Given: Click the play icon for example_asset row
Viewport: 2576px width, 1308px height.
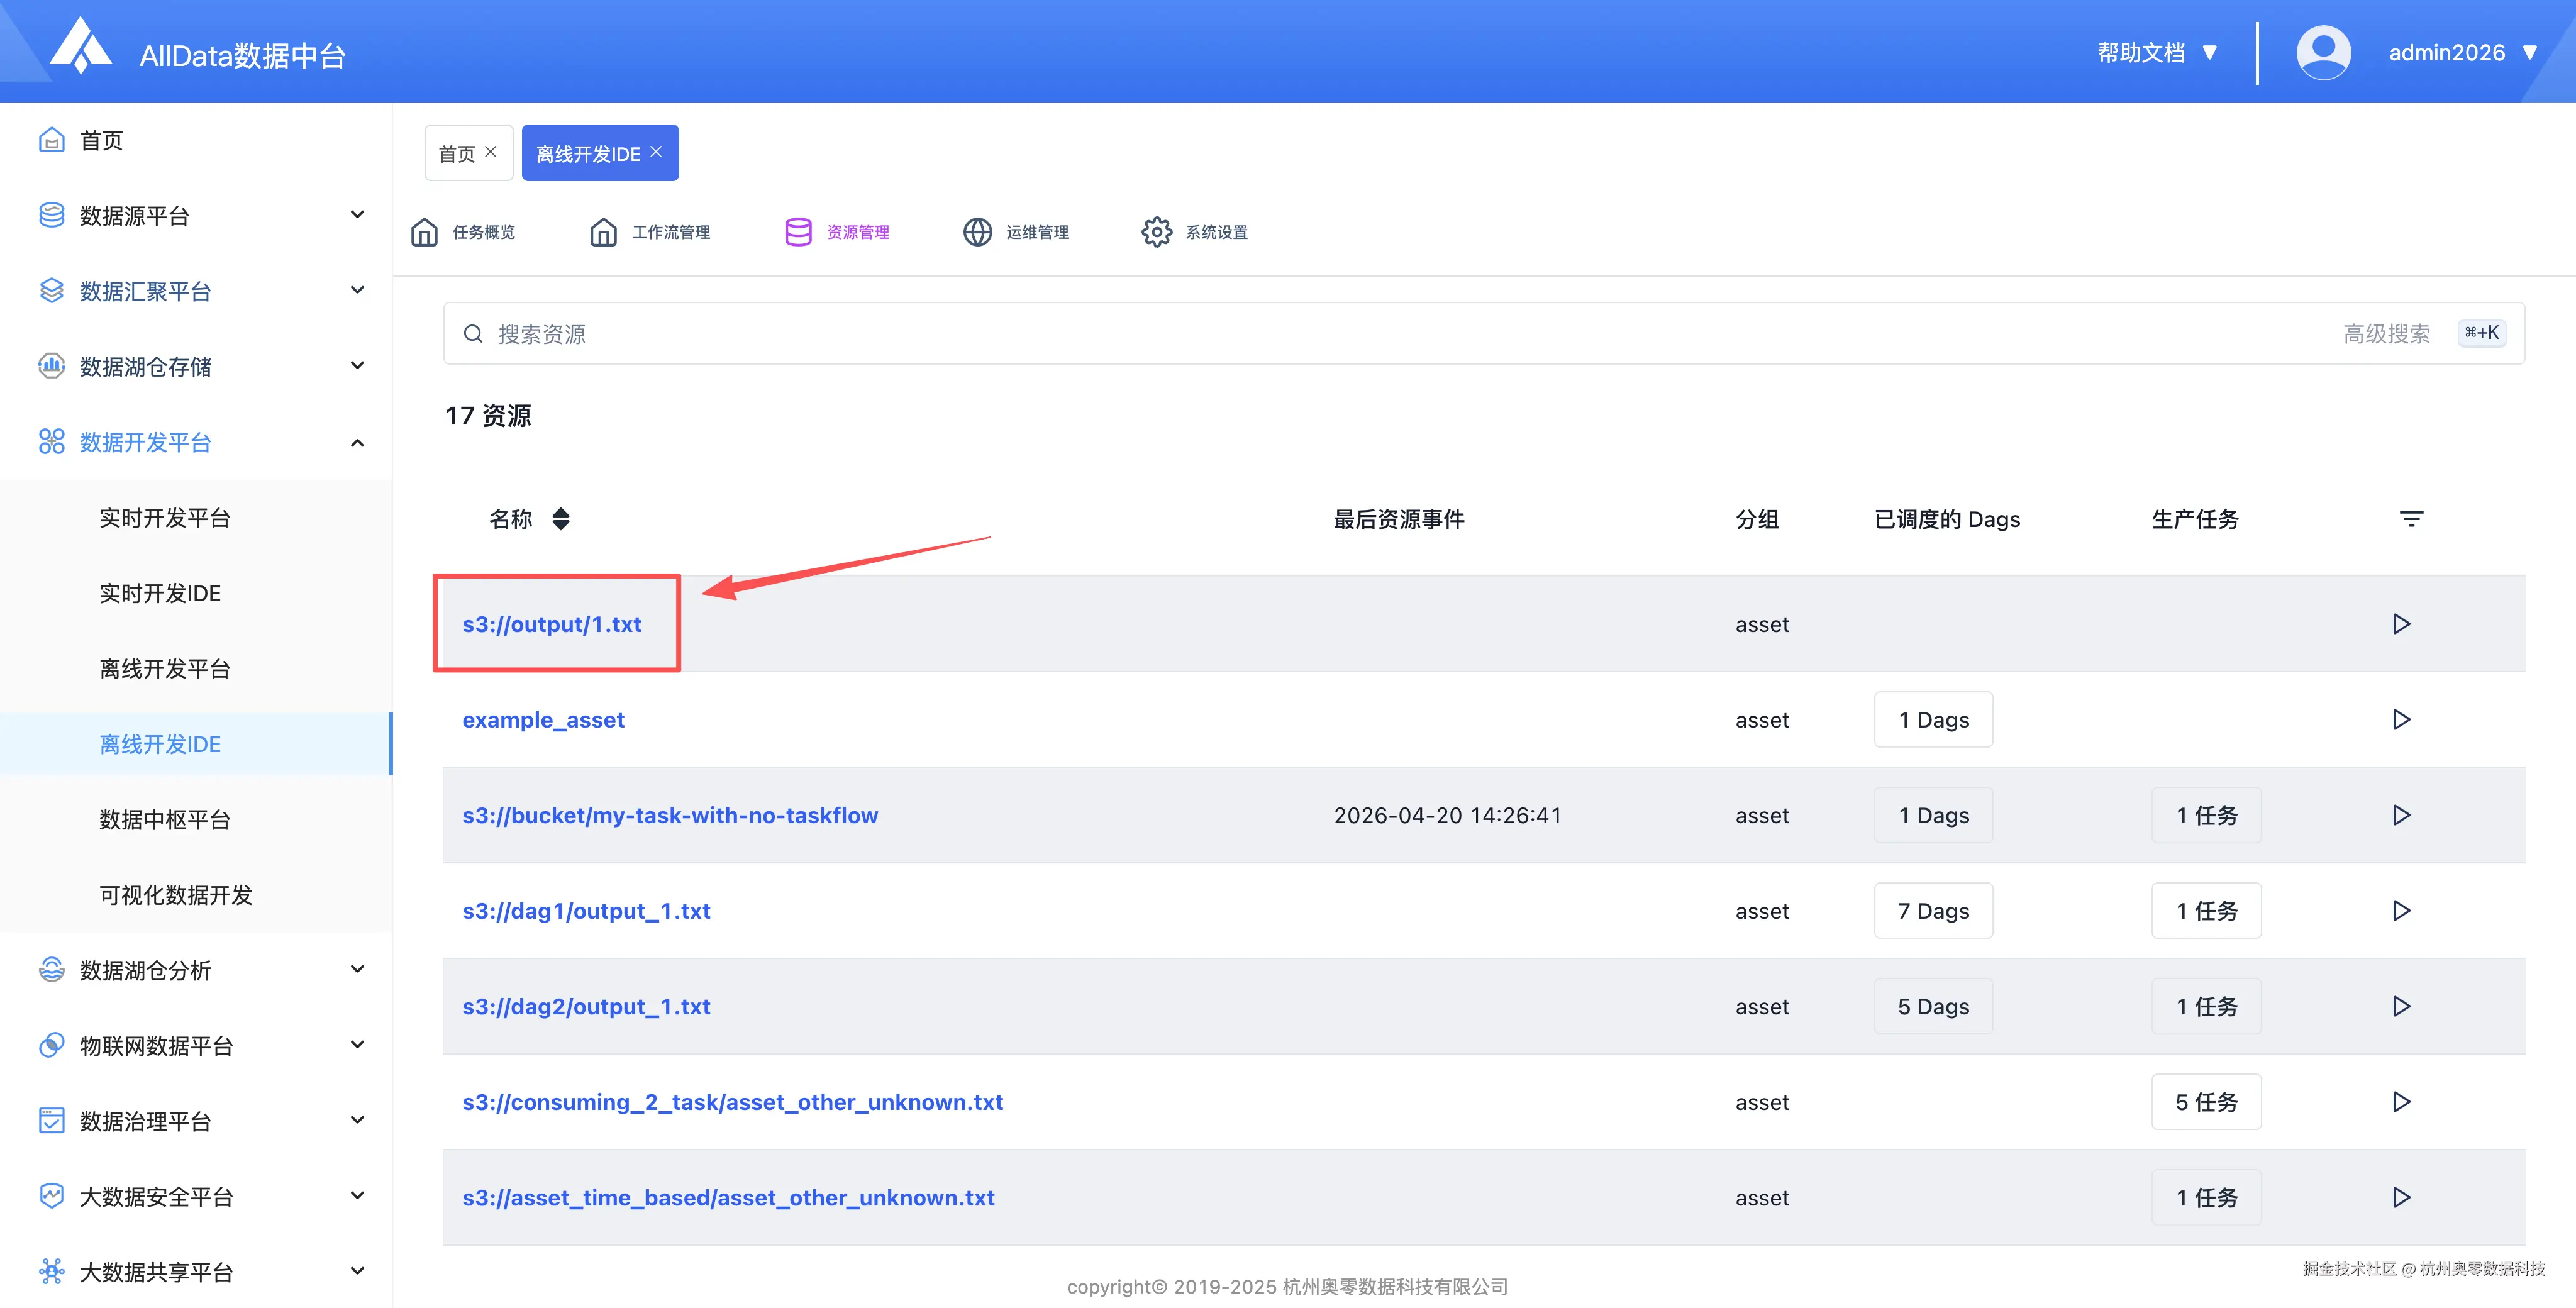Looking at the screenshot, I should [2401, 720].
